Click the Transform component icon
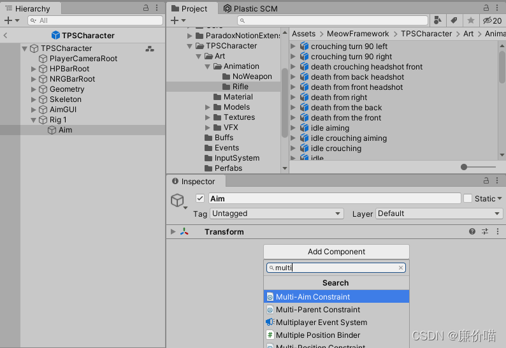This screenshot has height=348, width=506. tap(184, 231)
